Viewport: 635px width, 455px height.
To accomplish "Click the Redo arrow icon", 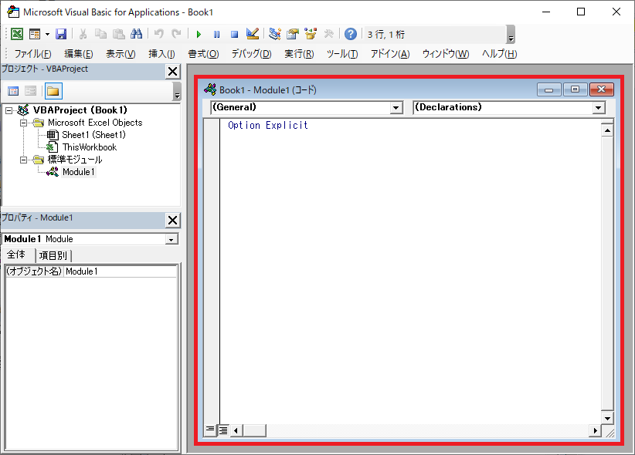I will pos(176,34).
